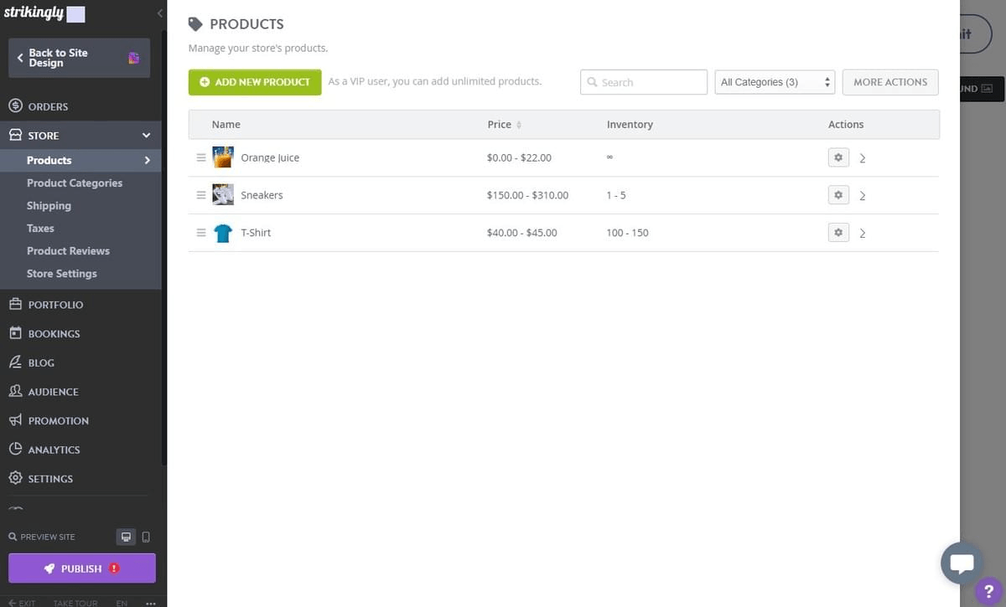
Task: Click the Sneakers product thumbnail
Action: click(x=223, y=195)
